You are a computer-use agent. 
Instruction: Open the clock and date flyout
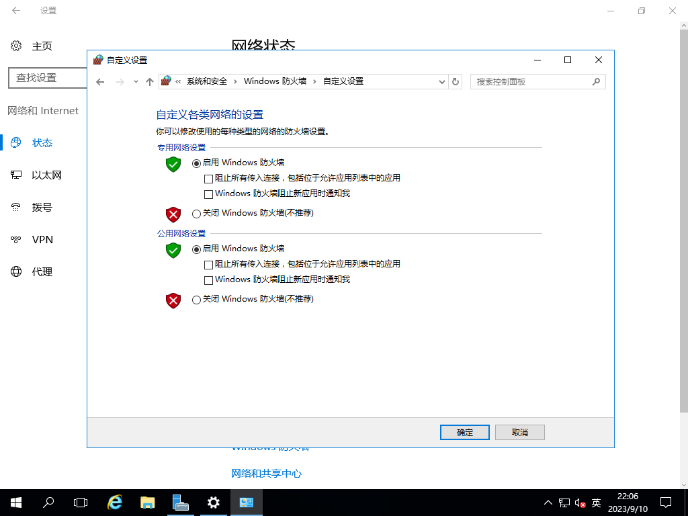point(628,503)
